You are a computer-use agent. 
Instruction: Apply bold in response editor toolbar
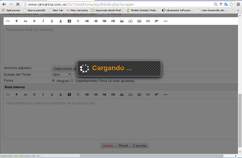34,21
